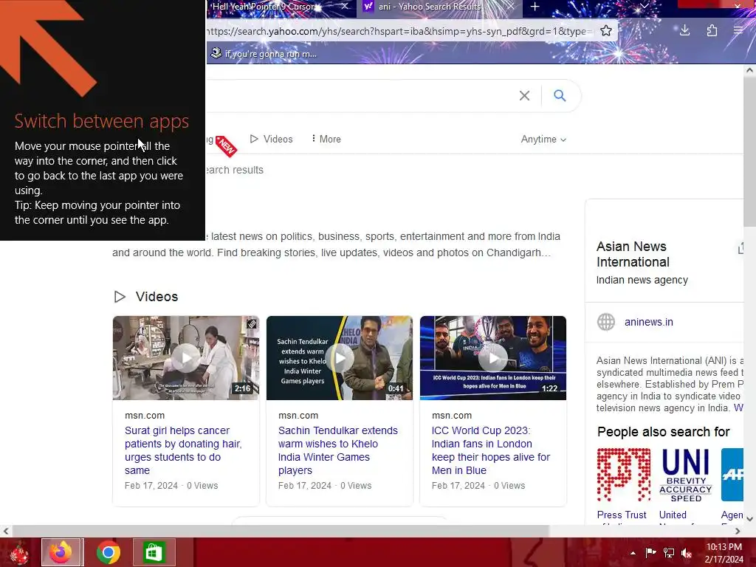Click the first video's msn.com source text
This screenshot has width=756, height=567.
pyautogui.click(x=145, y=416)
